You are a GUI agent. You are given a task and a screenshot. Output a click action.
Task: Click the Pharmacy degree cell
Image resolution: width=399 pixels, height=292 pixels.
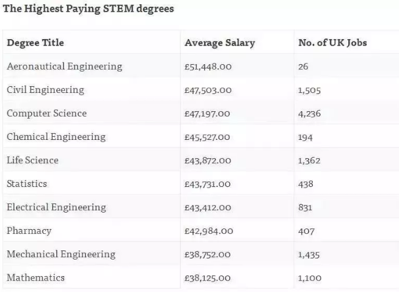[29, 231]
